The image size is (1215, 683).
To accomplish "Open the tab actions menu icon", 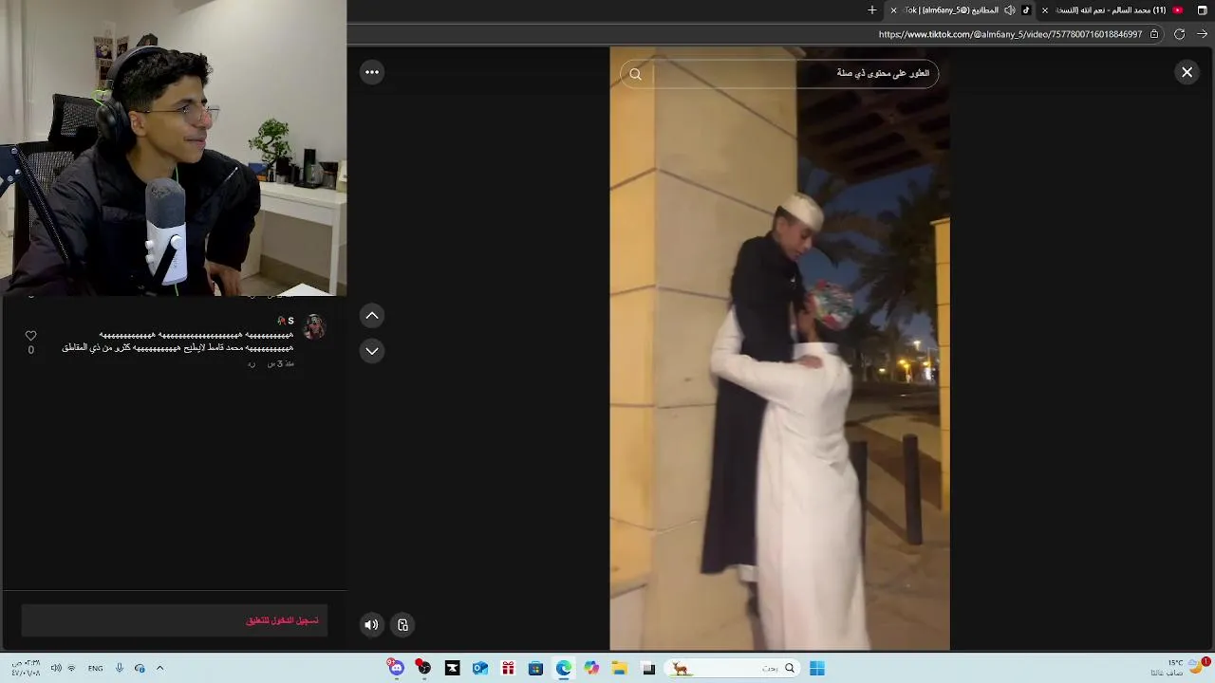I will [x=1202, y=9].
